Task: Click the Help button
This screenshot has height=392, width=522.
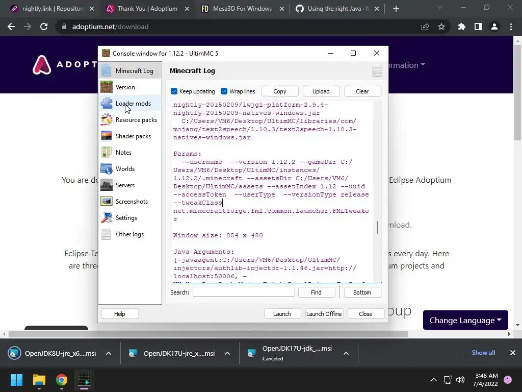Action: [119, 314]
